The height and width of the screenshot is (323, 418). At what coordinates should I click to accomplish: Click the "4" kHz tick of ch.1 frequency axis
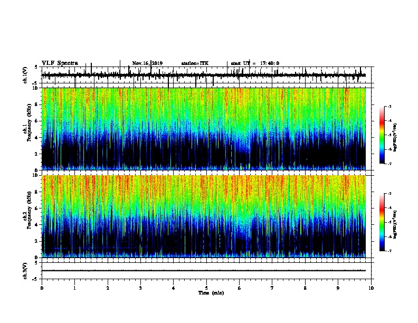coord(37,138)
